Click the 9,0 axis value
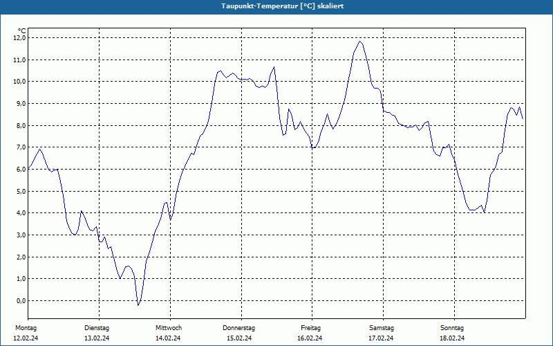Screen dimensions: 553x346 (x=21, y=103)
